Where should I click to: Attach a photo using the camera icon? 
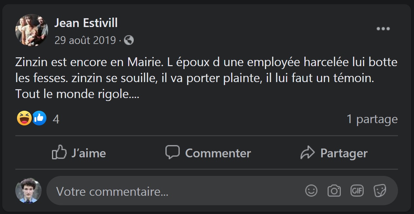tap(334, 191)
